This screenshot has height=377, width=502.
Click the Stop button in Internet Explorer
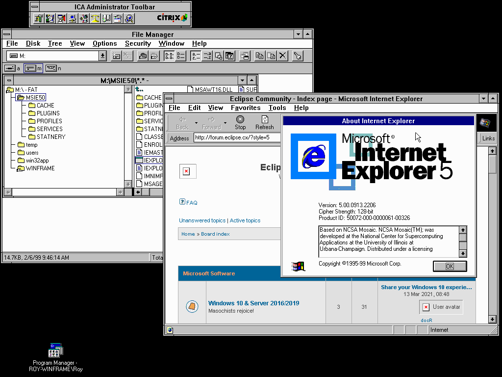coord(240,123)
